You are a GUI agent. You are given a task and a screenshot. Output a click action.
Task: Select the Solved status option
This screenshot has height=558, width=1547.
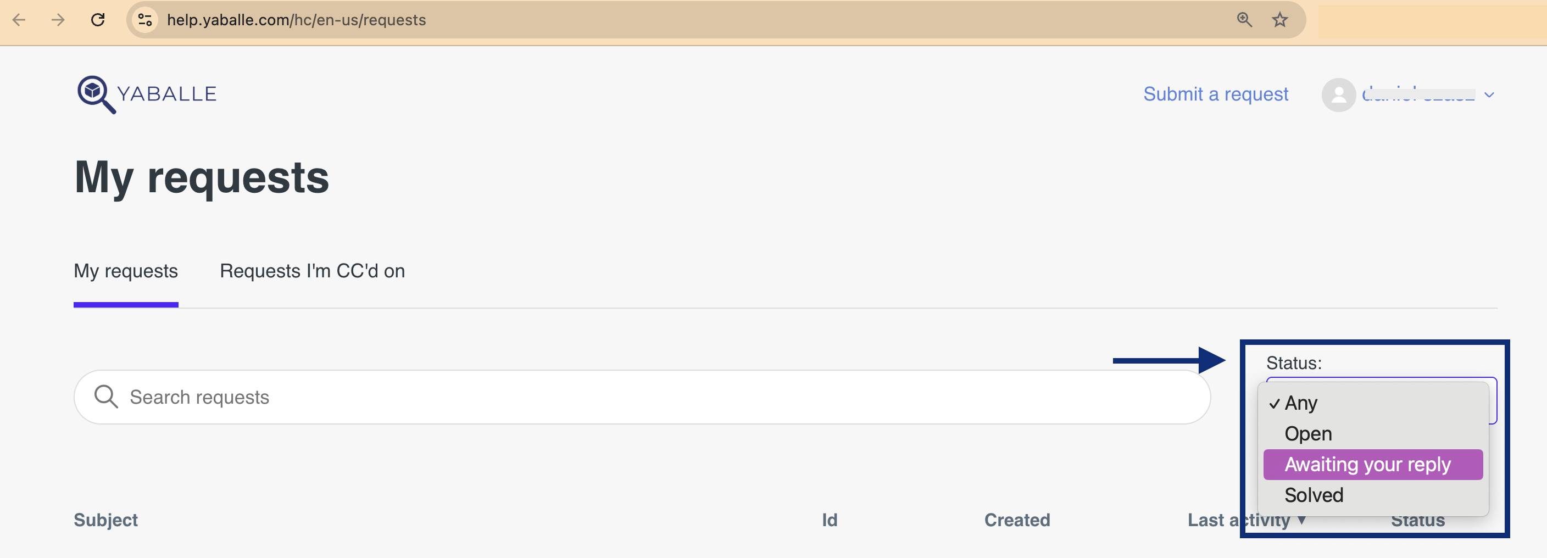1314,494
